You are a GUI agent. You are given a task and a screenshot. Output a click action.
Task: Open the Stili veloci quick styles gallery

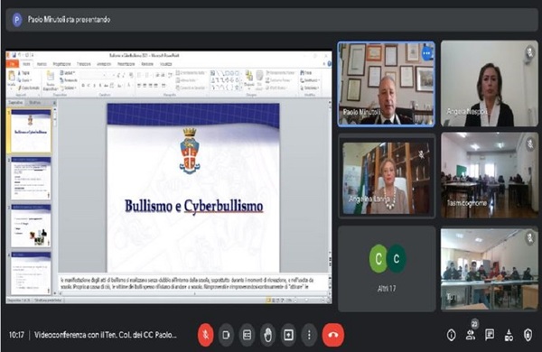(x=259, y=80)
